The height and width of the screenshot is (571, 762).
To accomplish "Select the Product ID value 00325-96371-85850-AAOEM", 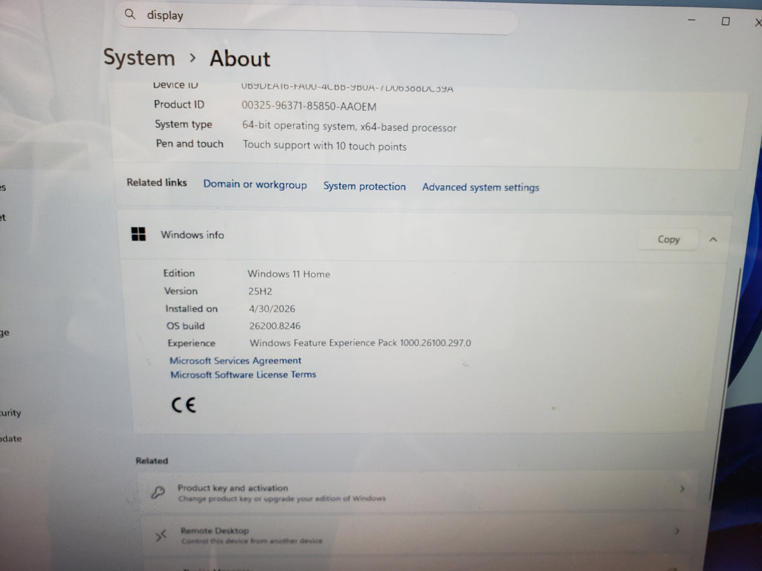I will pyautogui.click(x=309, y=107).
